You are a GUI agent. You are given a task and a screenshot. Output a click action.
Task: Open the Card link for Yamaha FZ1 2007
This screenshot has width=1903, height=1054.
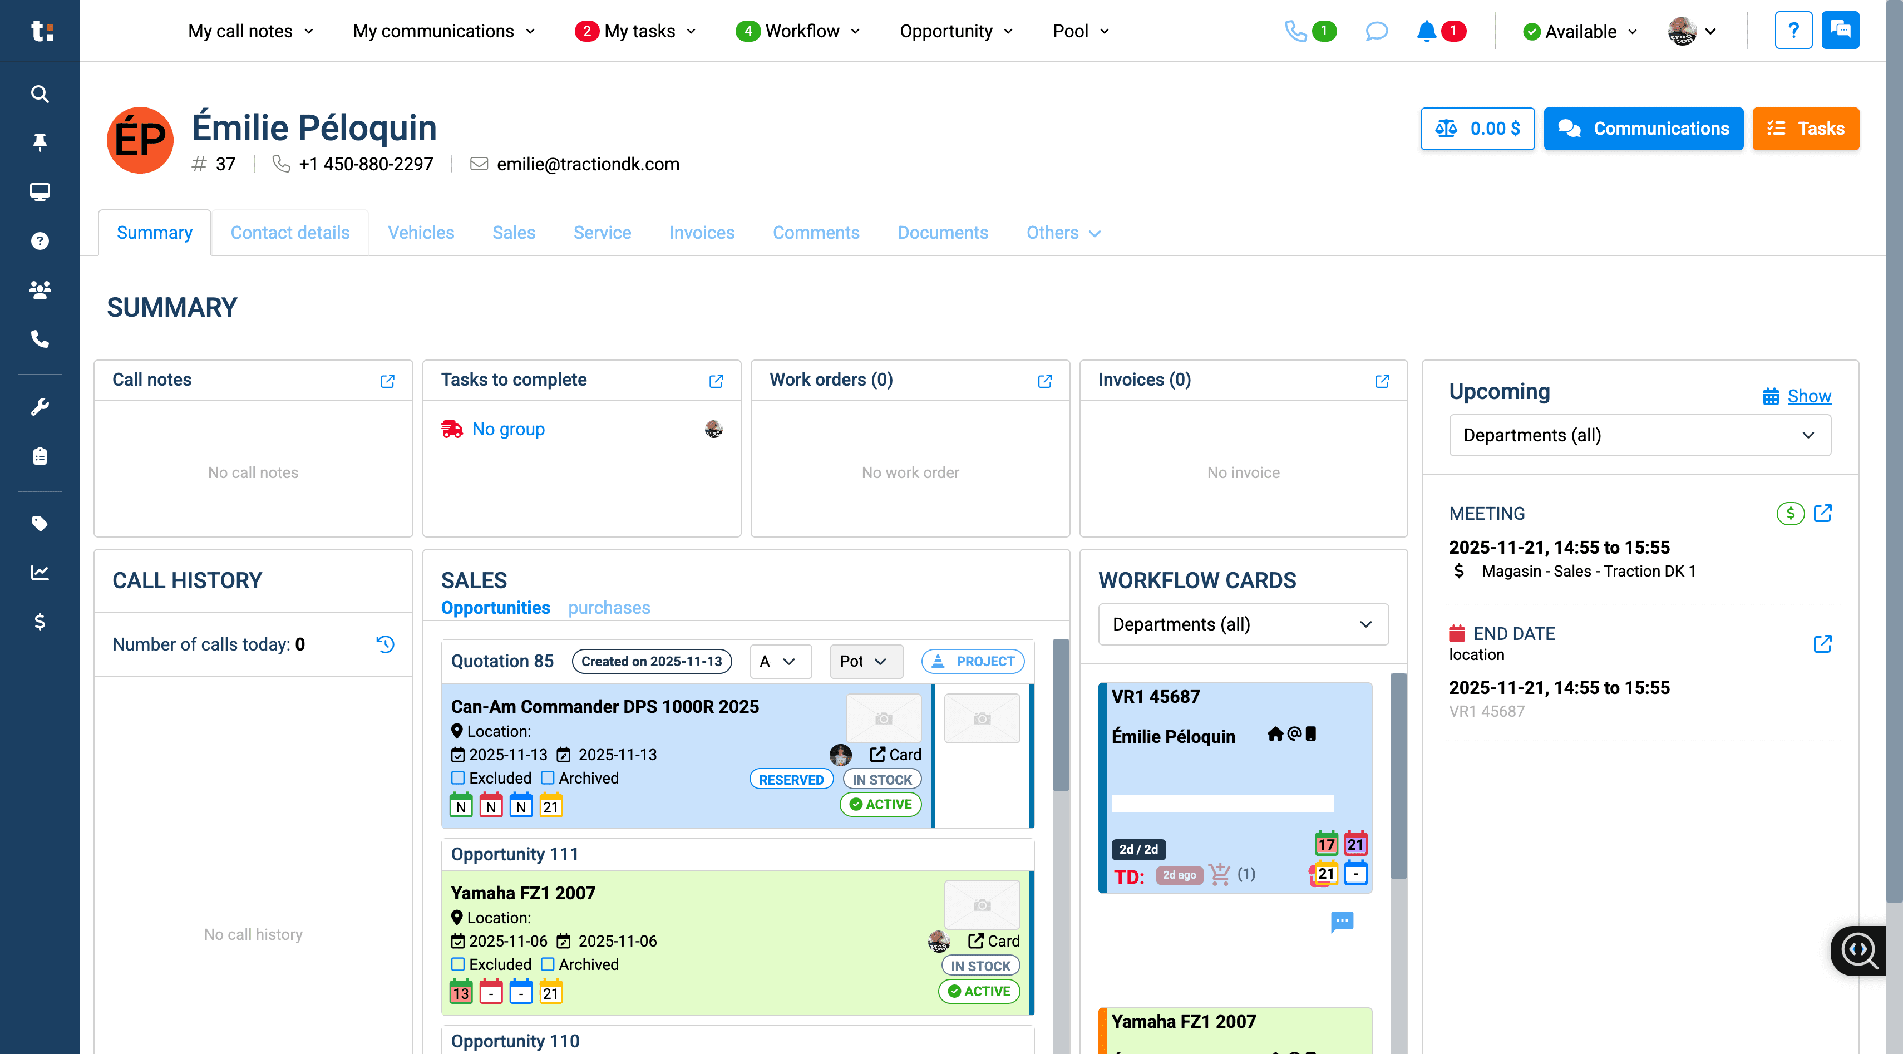[x=994, y=940]
